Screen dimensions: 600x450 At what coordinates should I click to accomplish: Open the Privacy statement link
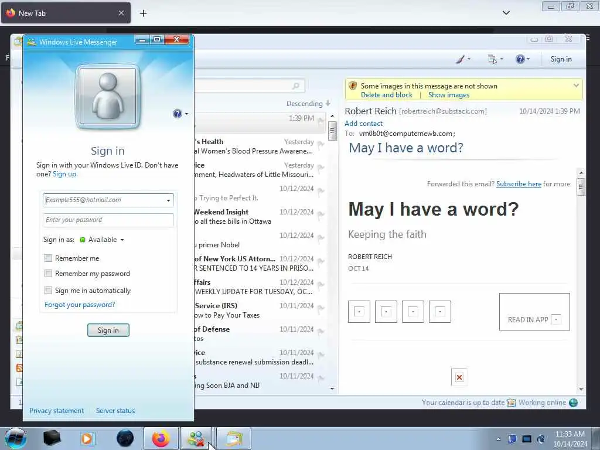click(x=57, y=411)
